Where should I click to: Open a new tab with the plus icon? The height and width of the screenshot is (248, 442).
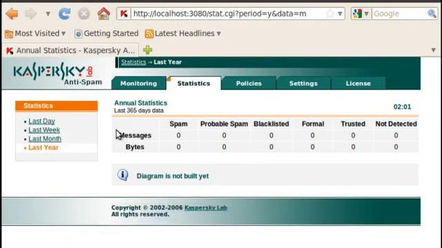click(147, 50)
